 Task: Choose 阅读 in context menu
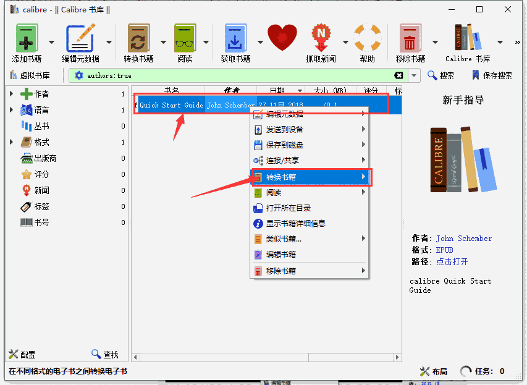(x=310, y=192)
